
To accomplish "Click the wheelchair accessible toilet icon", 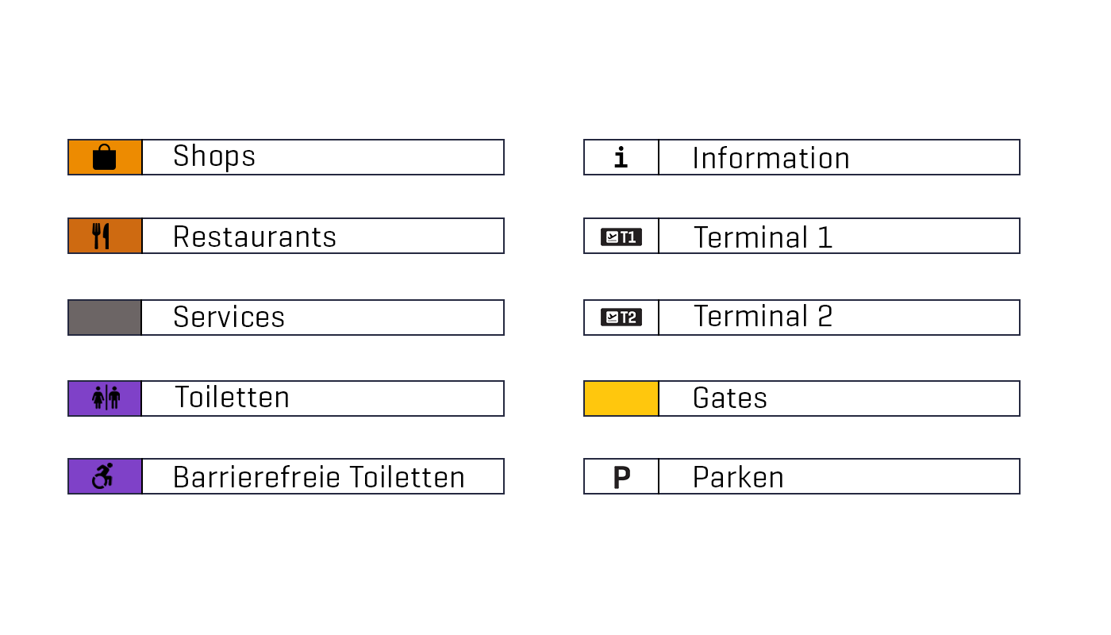I will point(103,476).
